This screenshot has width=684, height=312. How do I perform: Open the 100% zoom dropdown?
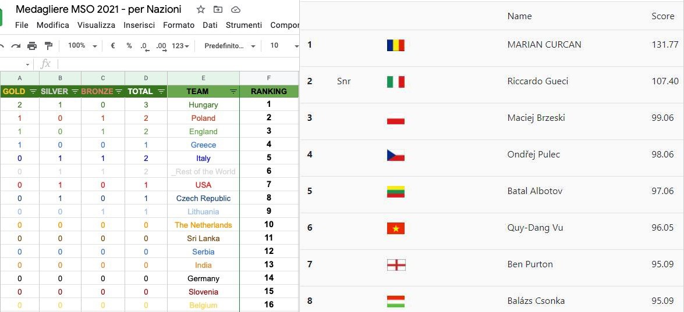(80, 46)
